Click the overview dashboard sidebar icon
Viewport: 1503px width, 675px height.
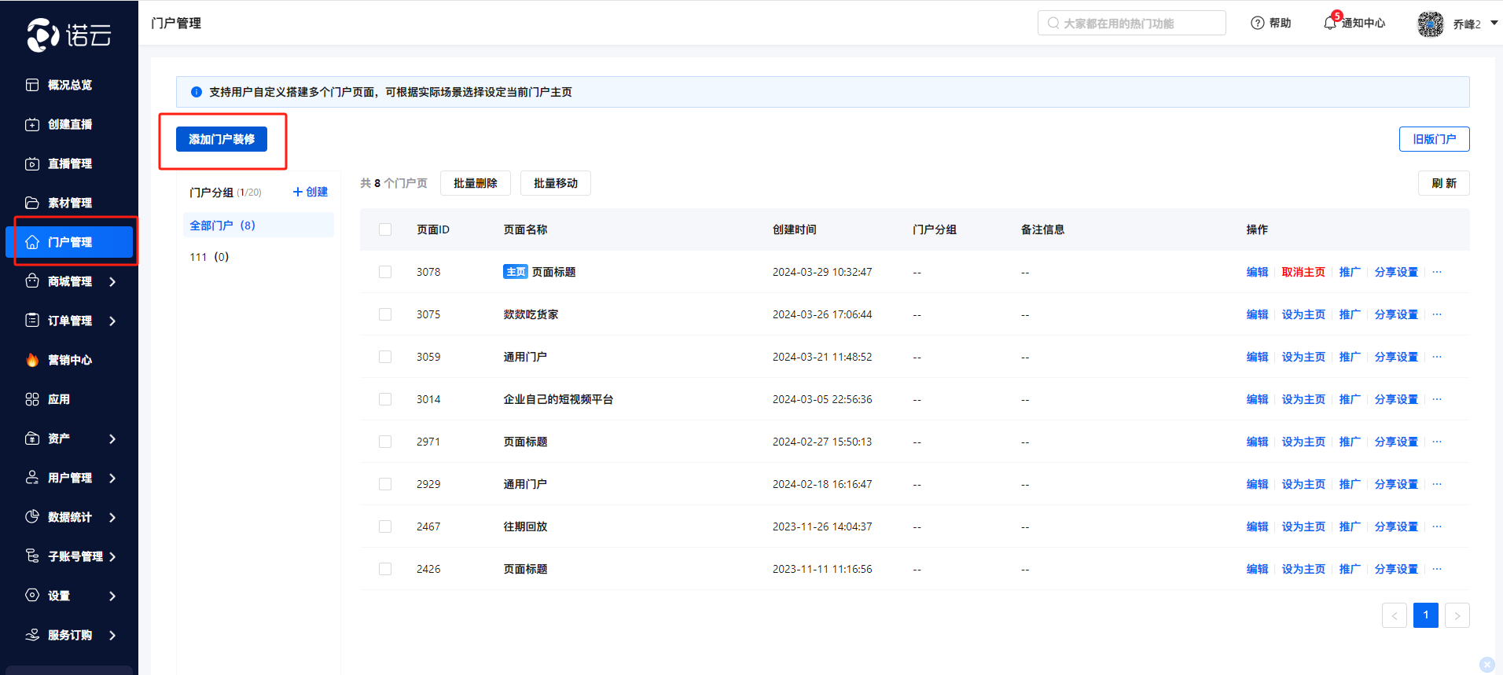pyautogui.click(x=32, y=85)
